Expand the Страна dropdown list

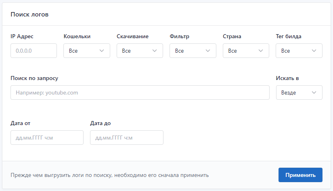(x=246, y=51)
